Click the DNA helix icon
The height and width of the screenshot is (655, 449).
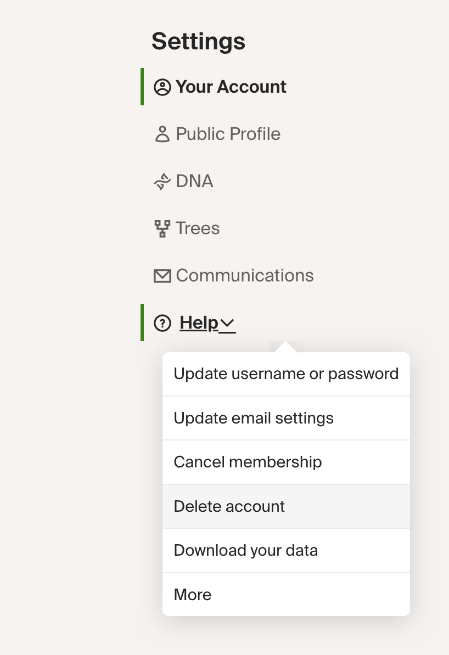click(162, 181)
